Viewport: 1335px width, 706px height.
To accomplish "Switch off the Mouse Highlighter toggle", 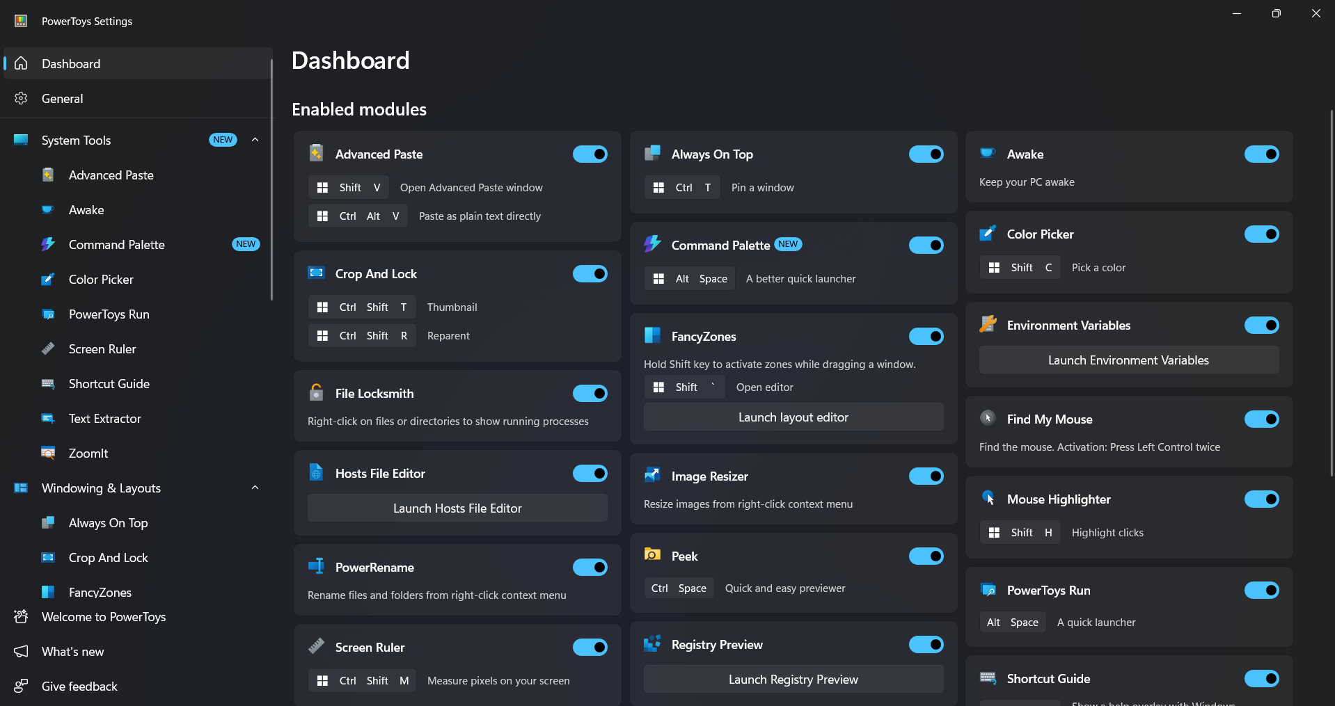I will 1261,499.
